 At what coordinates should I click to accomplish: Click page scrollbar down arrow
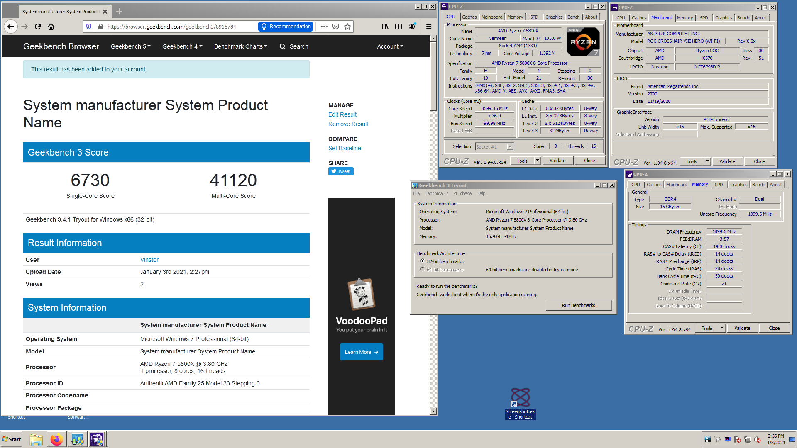pyautogui.click(x=433, y=411)
